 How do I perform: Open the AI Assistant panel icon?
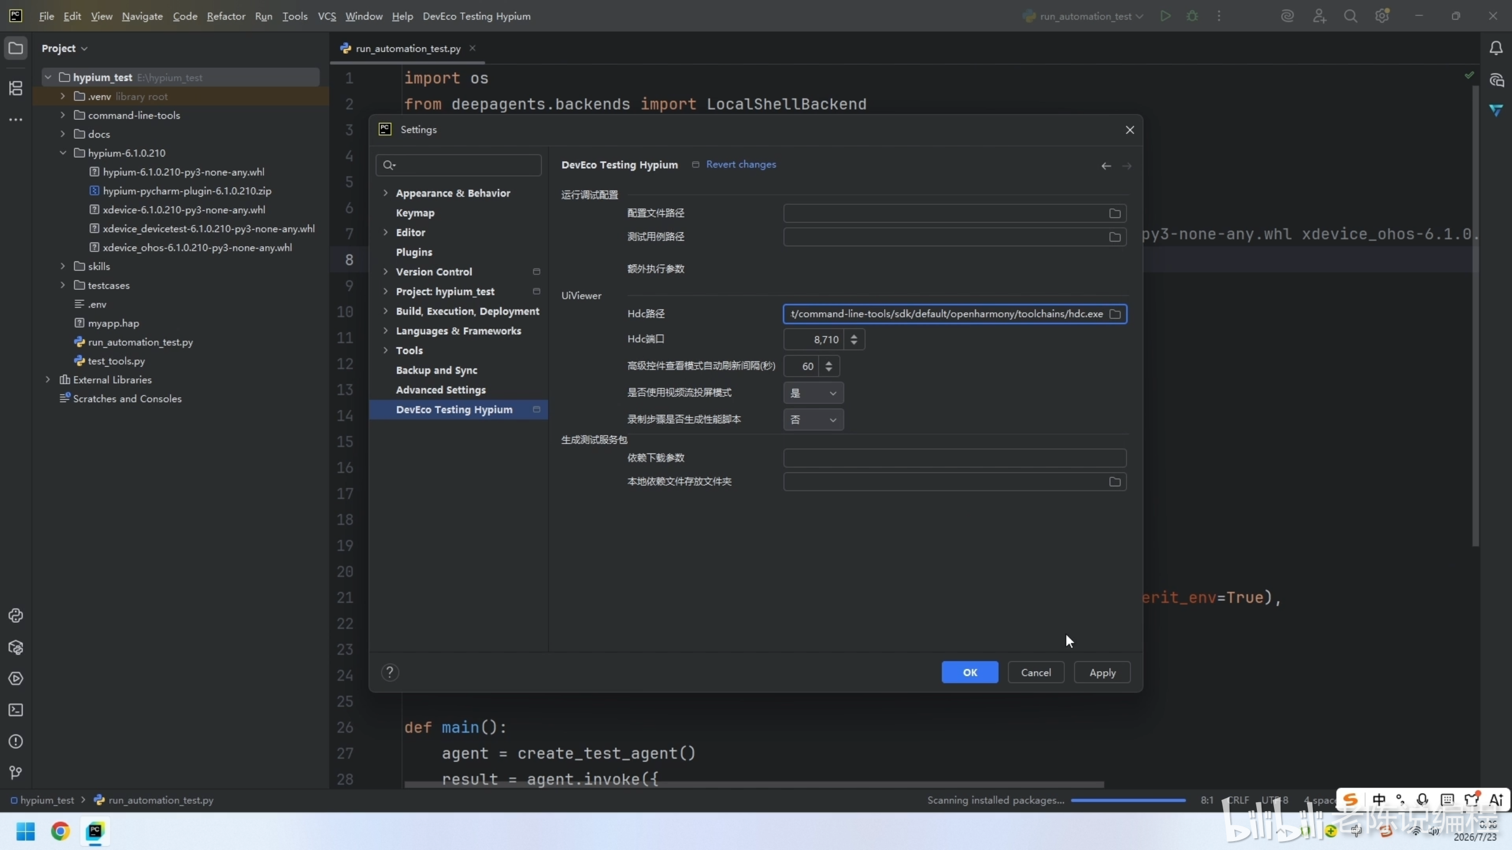coord(1496,80)
